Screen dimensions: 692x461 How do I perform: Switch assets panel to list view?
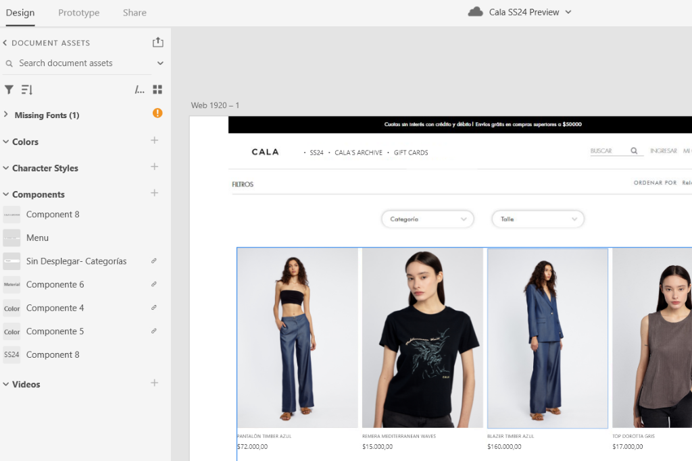tap(139, 90)
